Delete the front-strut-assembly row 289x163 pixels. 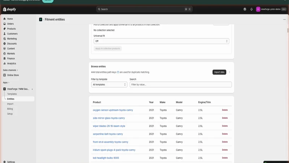tap(225, 142)
